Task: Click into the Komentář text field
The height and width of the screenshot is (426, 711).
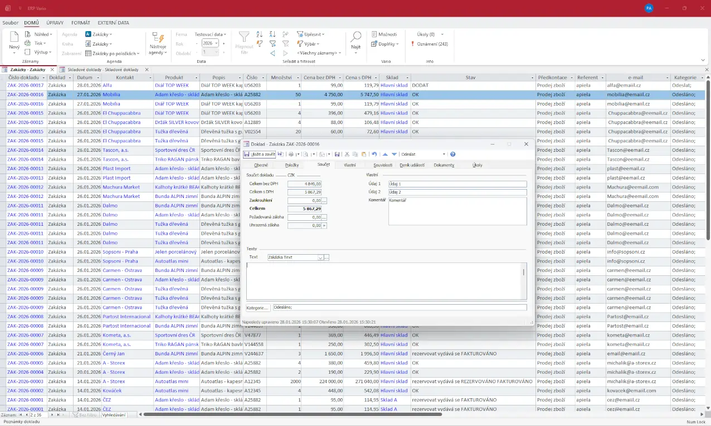Action: (x=457, y=210)
